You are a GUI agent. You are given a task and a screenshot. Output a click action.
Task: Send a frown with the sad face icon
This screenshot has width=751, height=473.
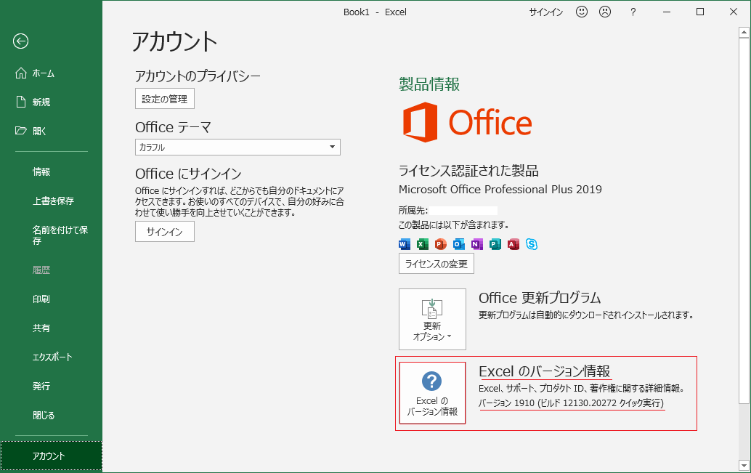coord(605,12)
